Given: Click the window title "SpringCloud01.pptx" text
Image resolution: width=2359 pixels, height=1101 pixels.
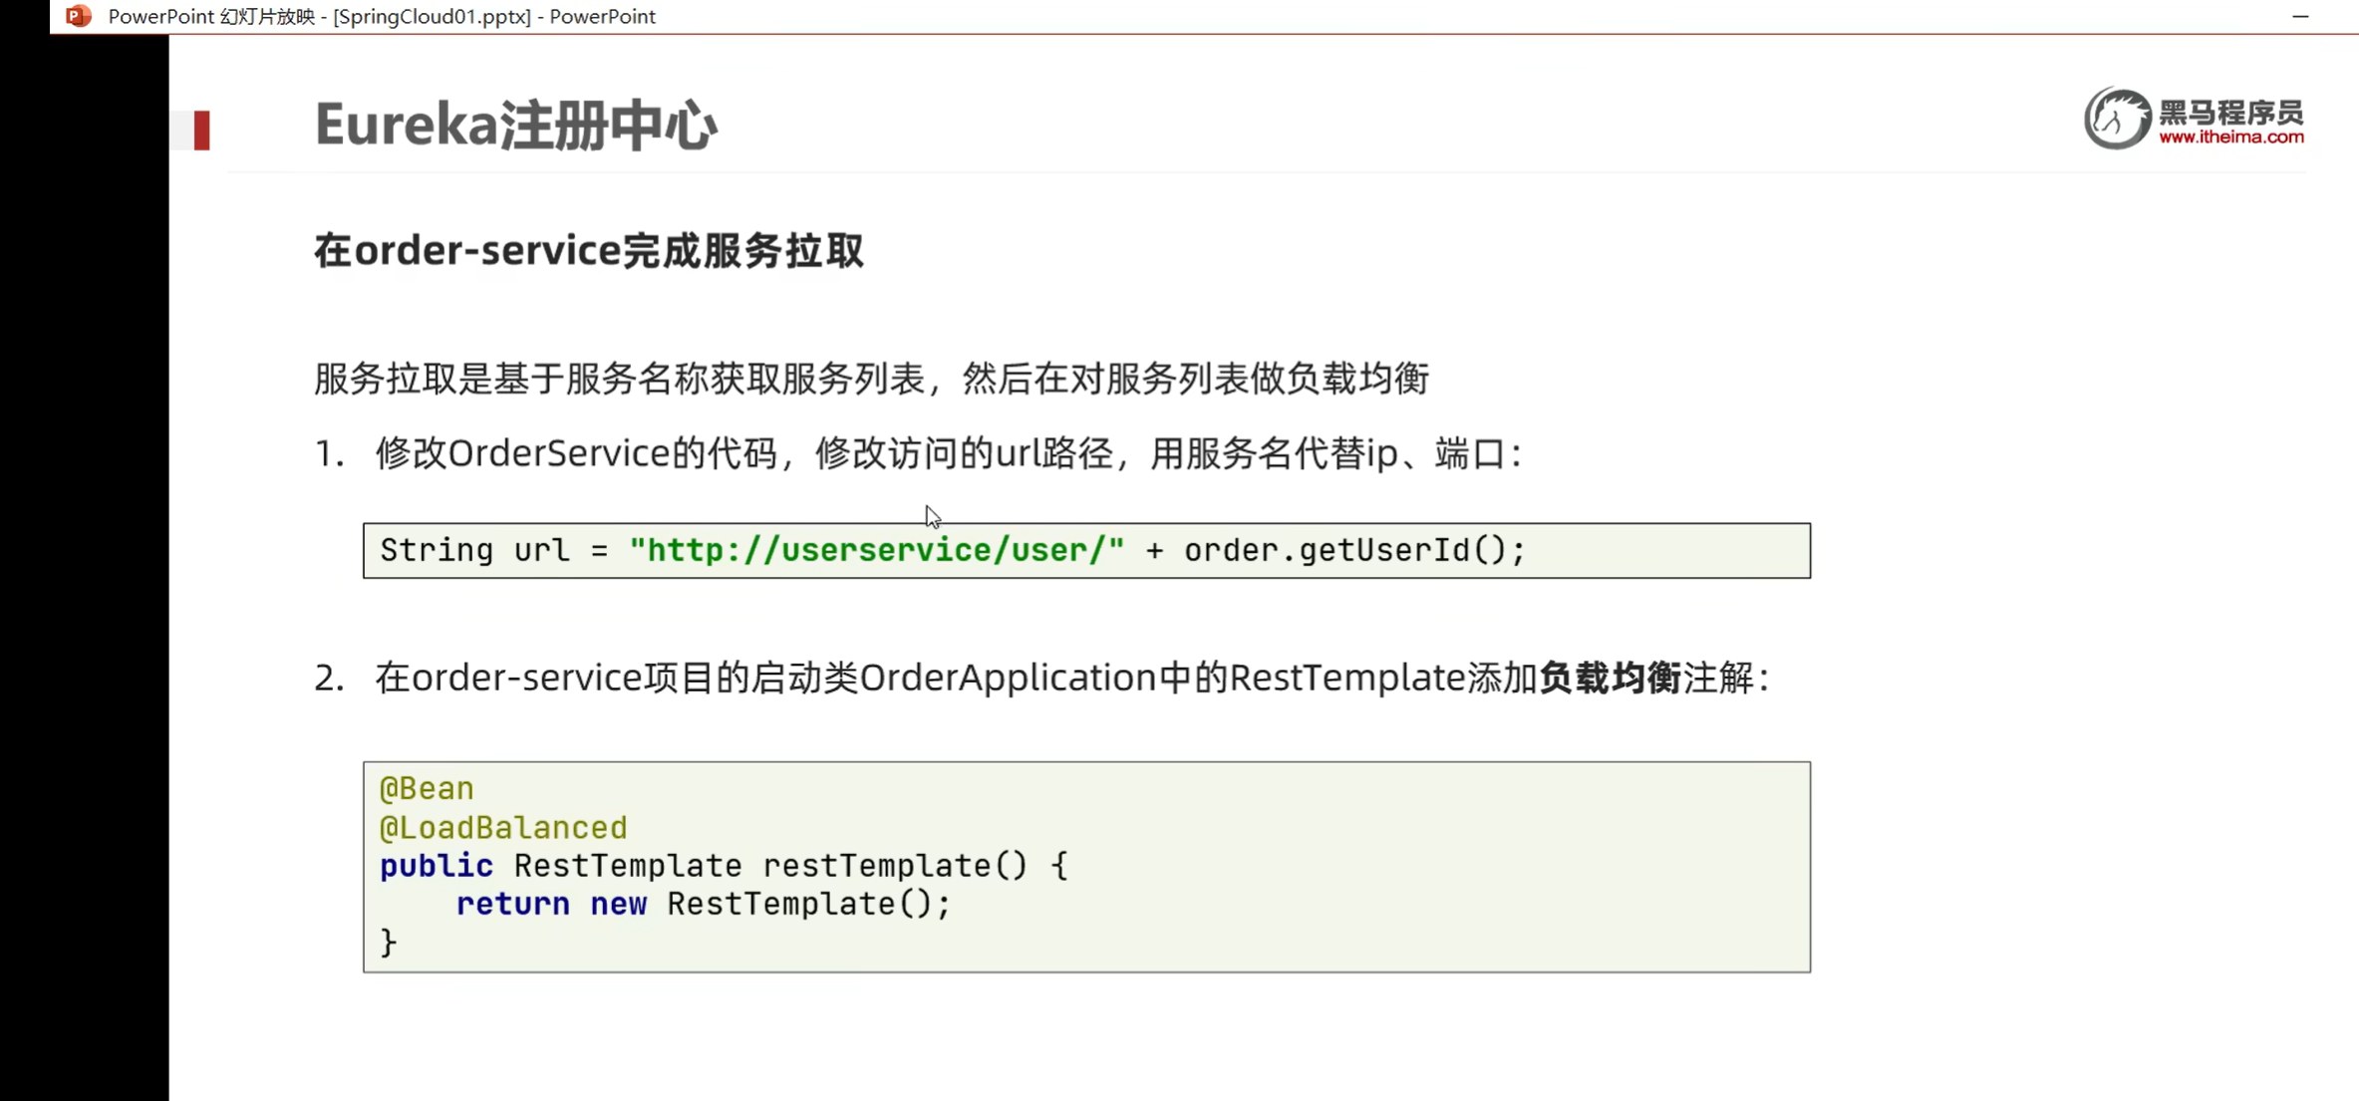Looking at the screenshot, I should click(x=432, y=16).
